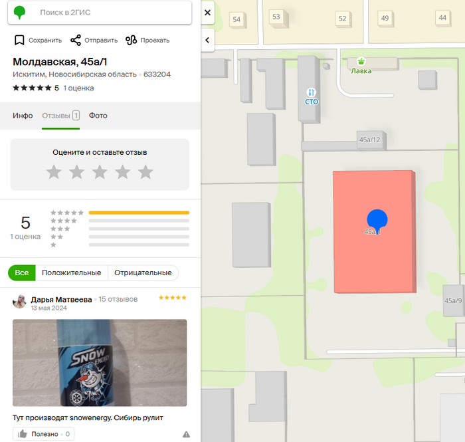
Task: Click the blue location pin on map
Action: click(x=377, y=221)
